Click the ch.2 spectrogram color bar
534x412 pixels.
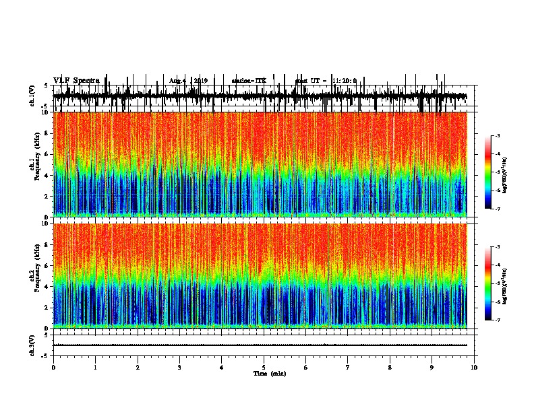[x=487, y=283]
